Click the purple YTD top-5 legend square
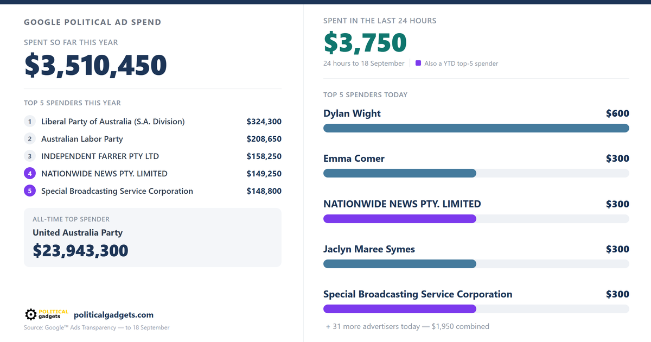Image resolution: width=651 pixels, height=342 pixels. click(x=418, y=63)
